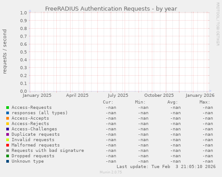This screenshot has width=222, height=177.
Task: Click the 'January 2025' x-axis label
Action: (37, 95)
